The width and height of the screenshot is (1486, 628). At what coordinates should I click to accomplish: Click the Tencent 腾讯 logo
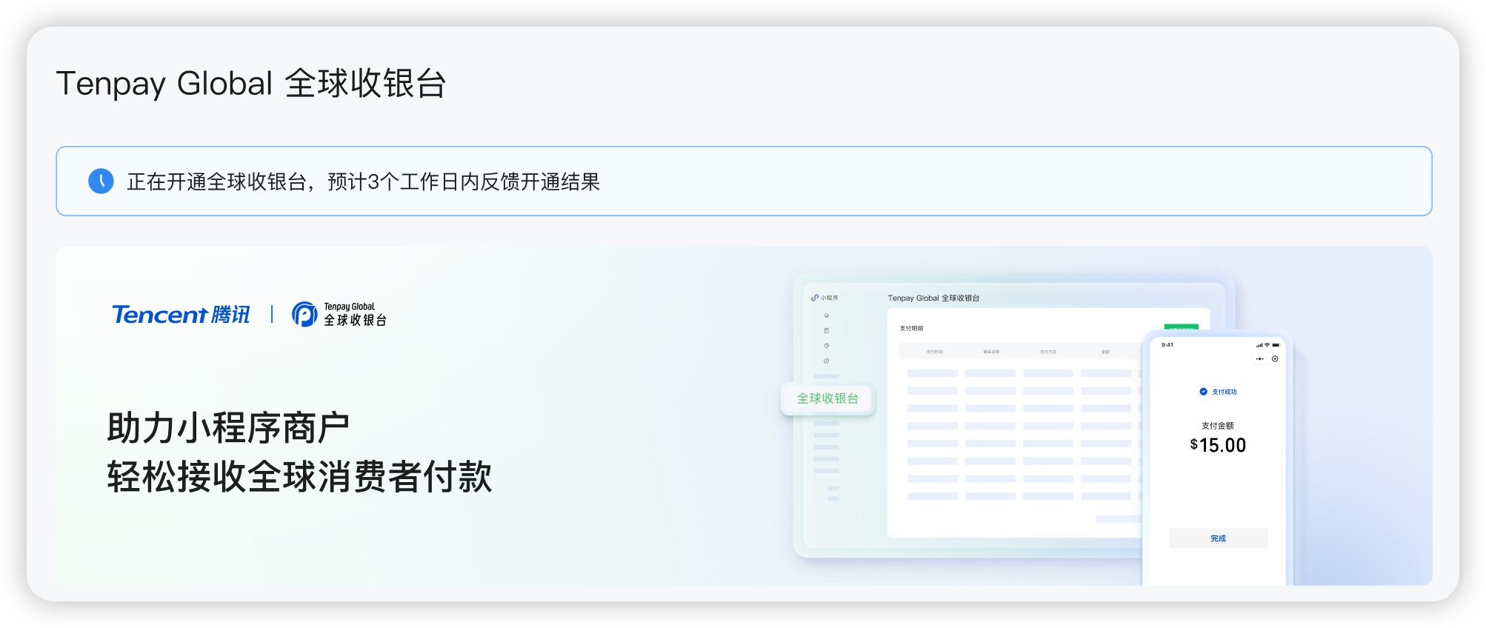pos(181,315)
